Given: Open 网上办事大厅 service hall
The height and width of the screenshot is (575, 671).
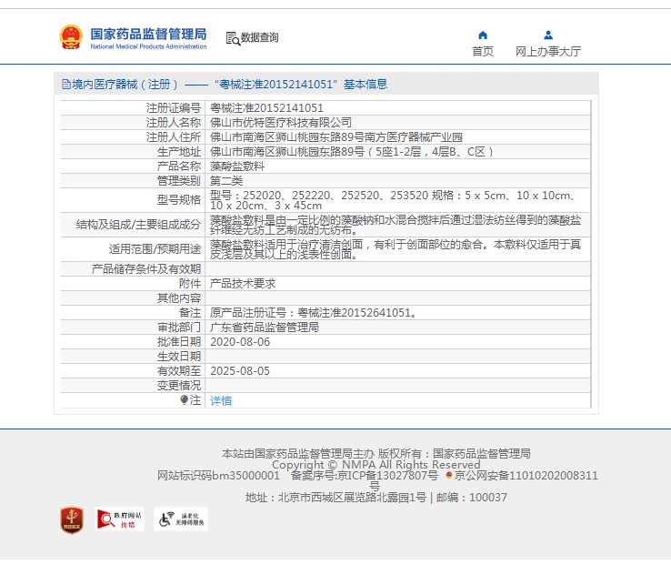Looking at the screenshot, I should [548, 51].
